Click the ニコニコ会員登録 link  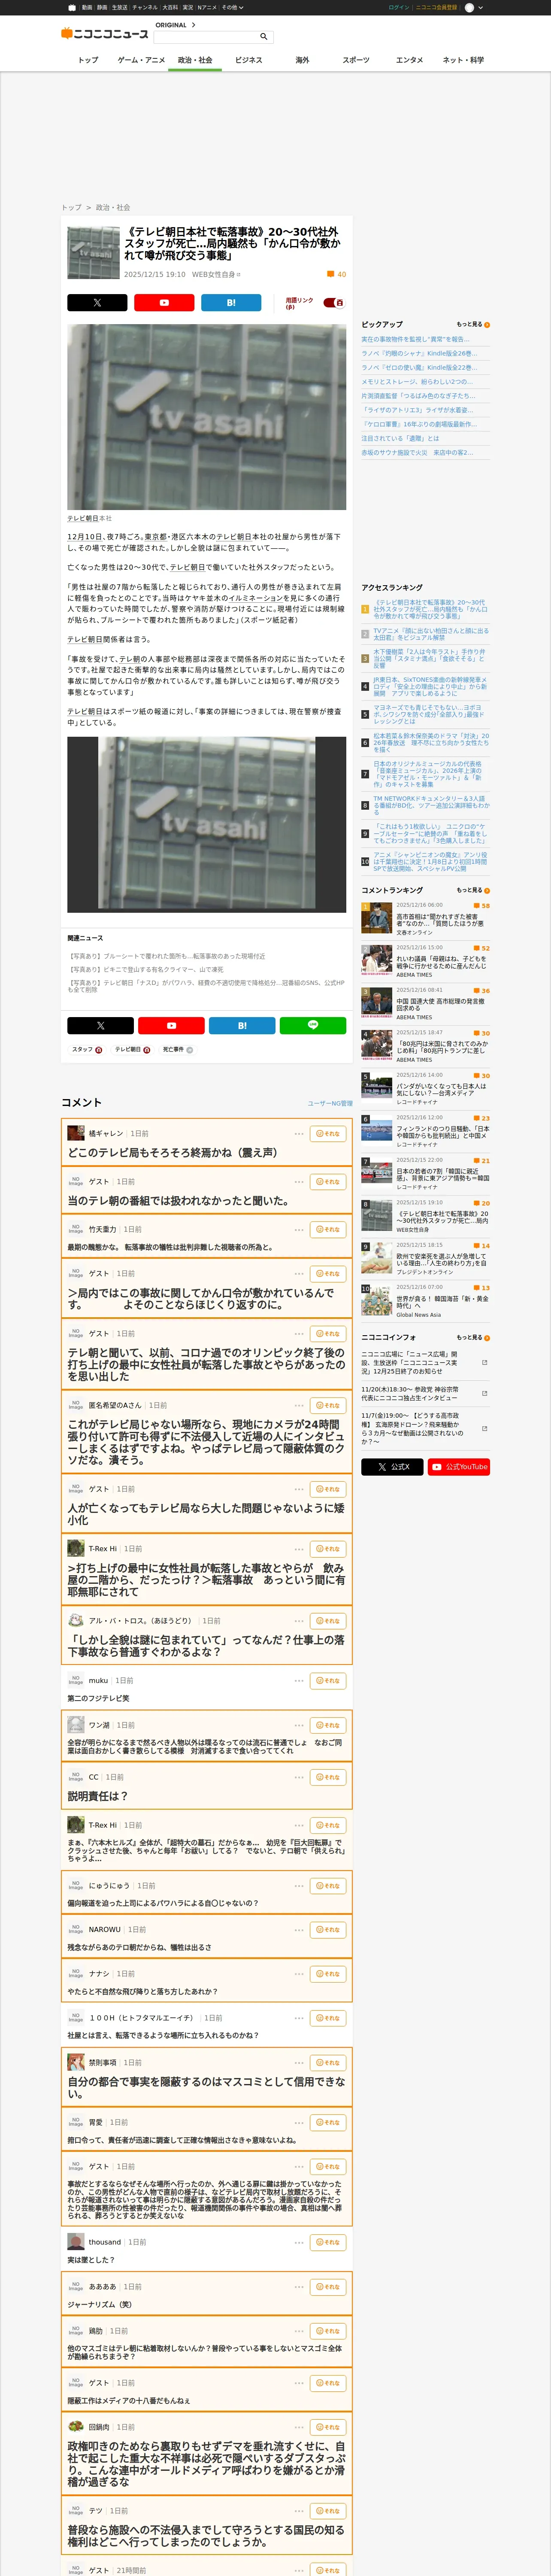[x=436, y=7]
